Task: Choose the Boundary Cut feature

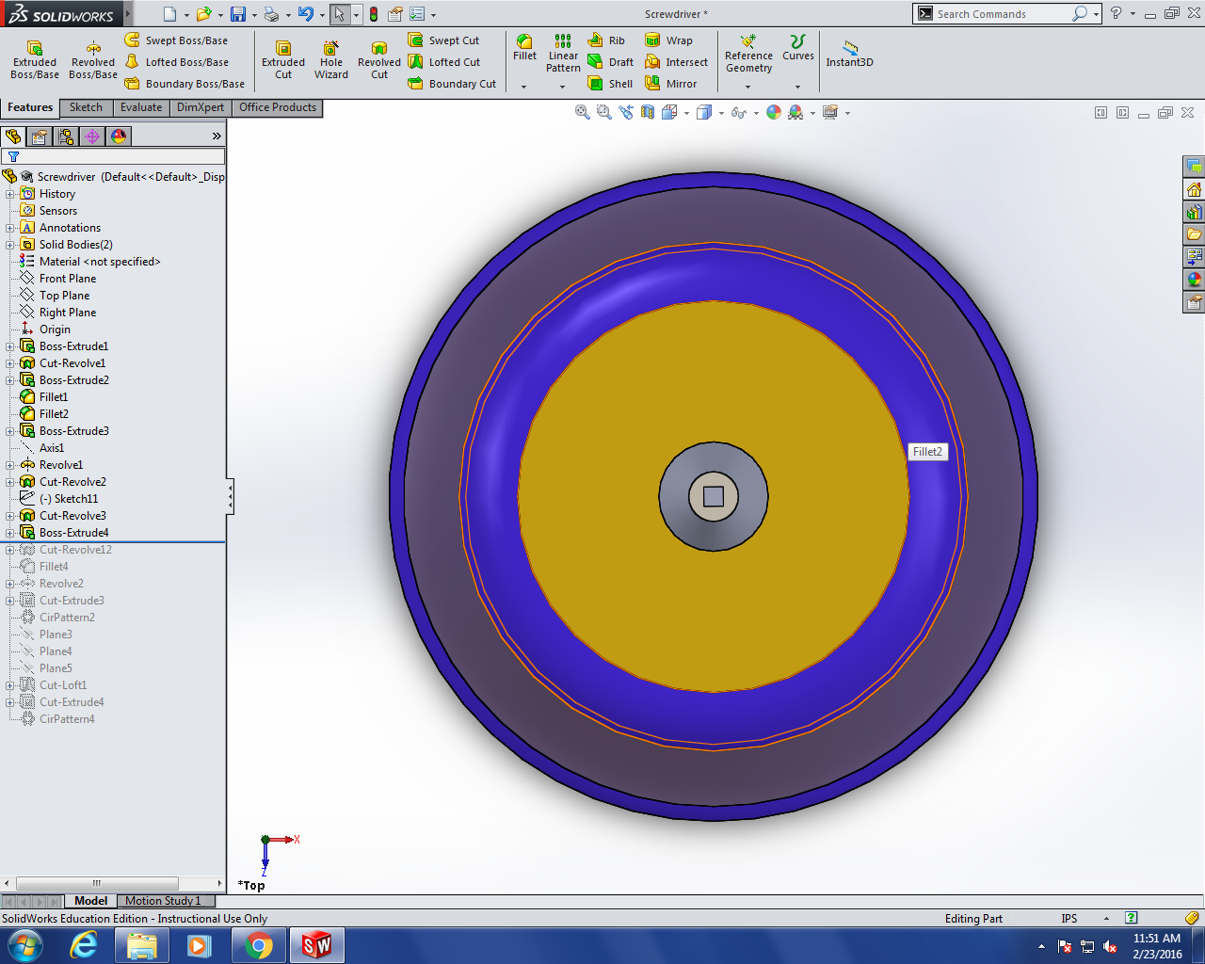Action: pyautogui.click(x=452, y=84)
